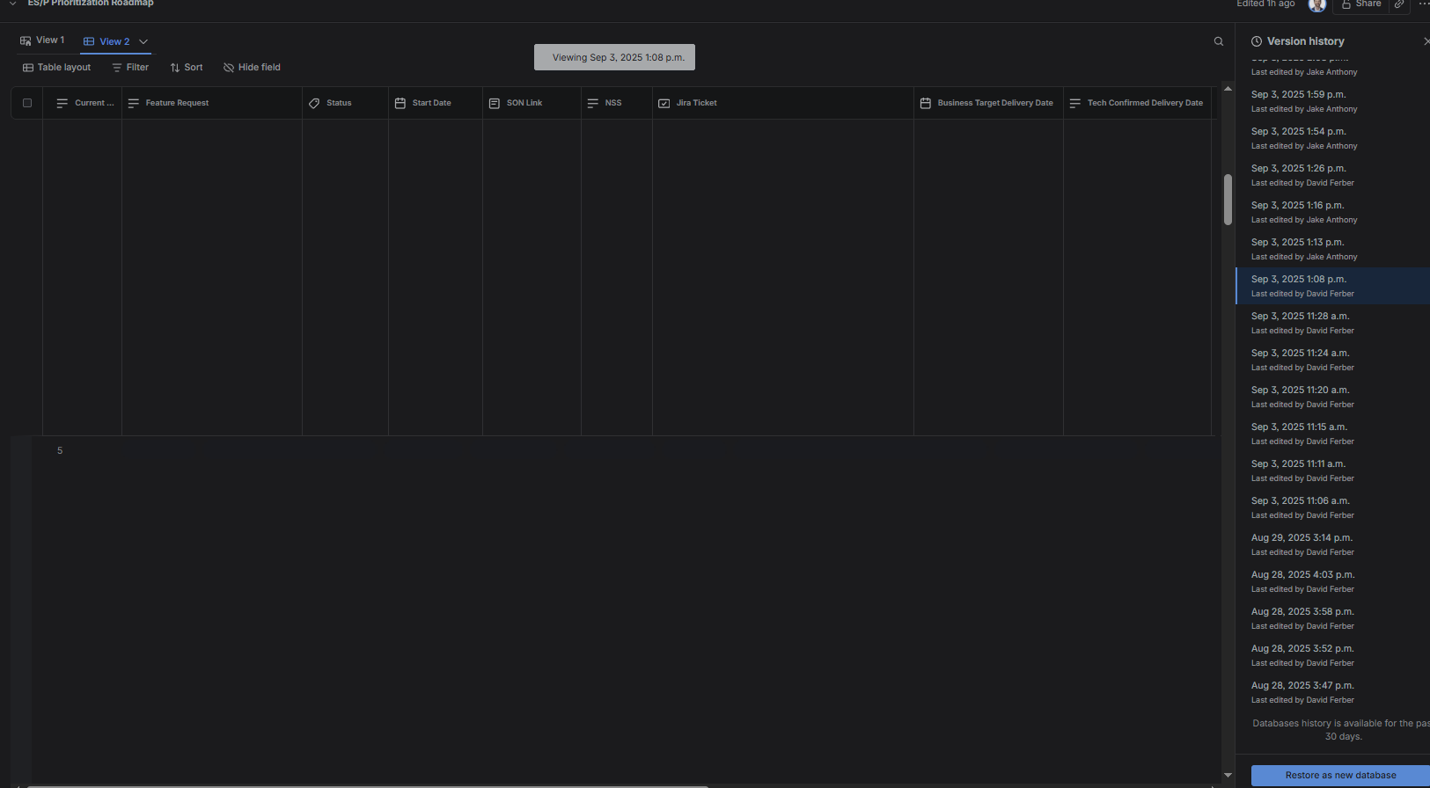Switch to the View 1 tab
The width and height of the screenshot is (1430, 788).
[42, 40]
